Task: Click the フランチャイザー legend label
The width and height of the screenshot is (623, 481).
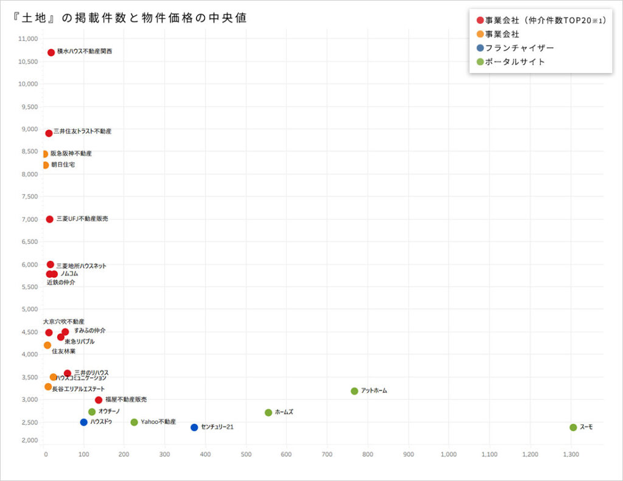Action: pos(520,48)
